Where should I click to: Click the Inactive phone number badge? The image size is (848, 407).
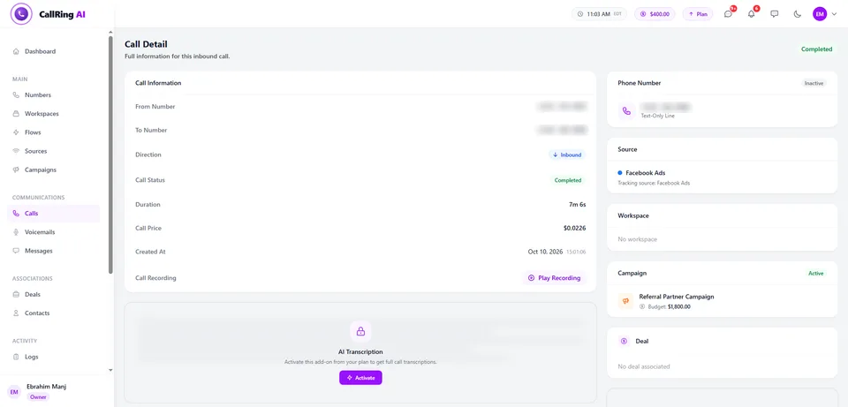coord(814,83)
